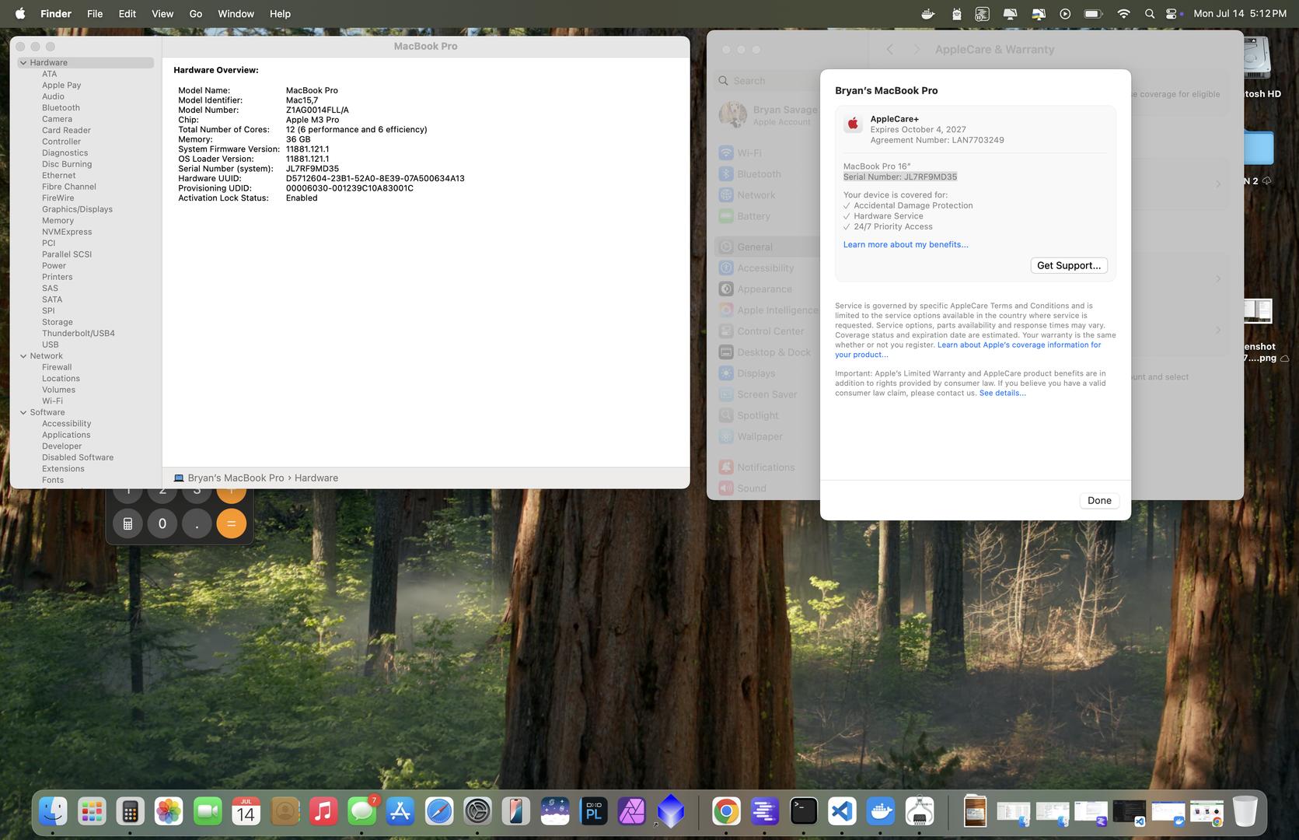
Task: Click the equals button in Calculator
Action: 231,523
